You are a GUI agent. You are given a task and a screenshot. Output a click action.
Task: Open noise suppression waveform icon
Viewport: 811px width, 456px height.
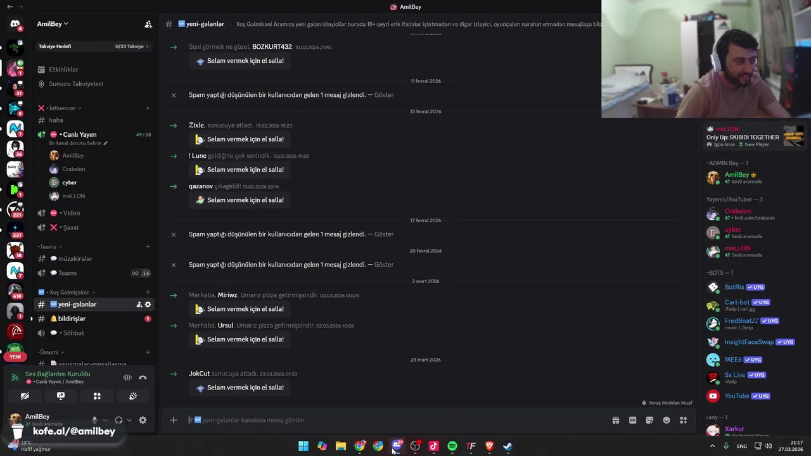pyautogui.click(x=127, y=377)
